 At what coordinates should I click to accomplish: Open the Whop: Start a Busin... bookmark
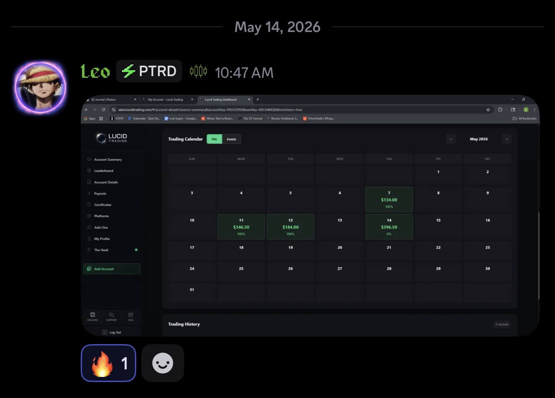click(x=217, y=119)
